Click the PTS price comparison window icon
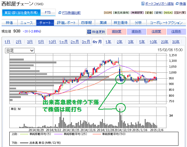The image size is (187, 147). pyautogui.click(x=60, y=13)
